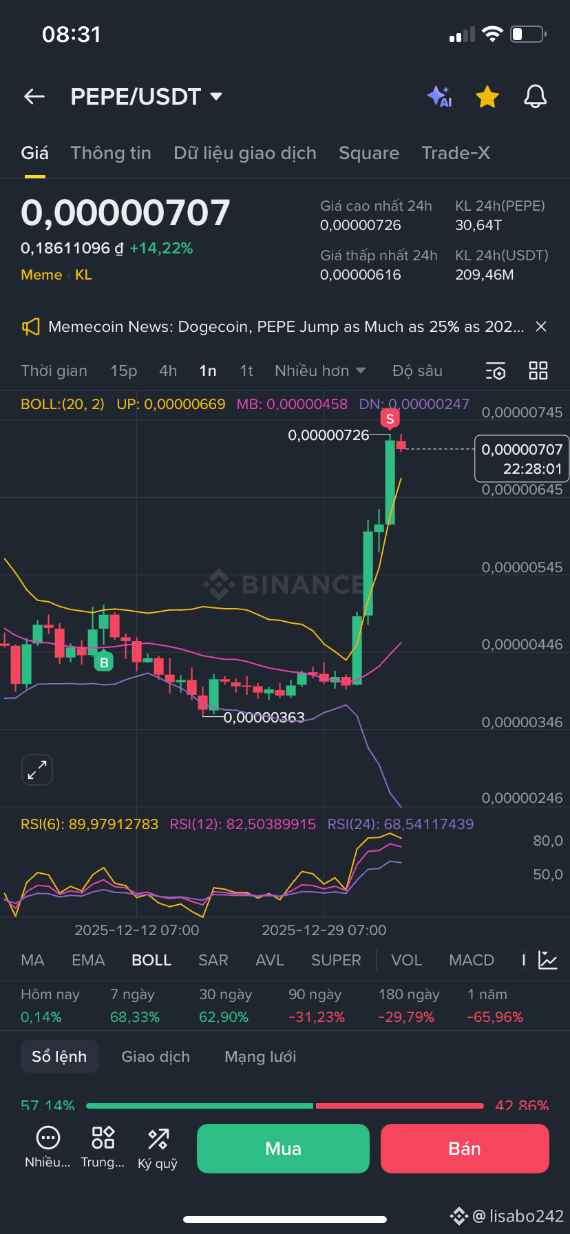Tap the red sell ratio bar

400,1106
